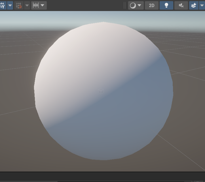Toggle grid visibility in the Scene view

coord(3,5)
